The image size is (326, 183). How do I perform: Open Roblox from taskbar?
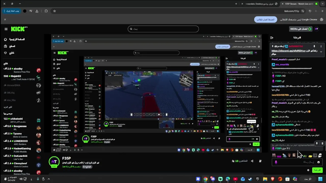click(x=198, y=179)
